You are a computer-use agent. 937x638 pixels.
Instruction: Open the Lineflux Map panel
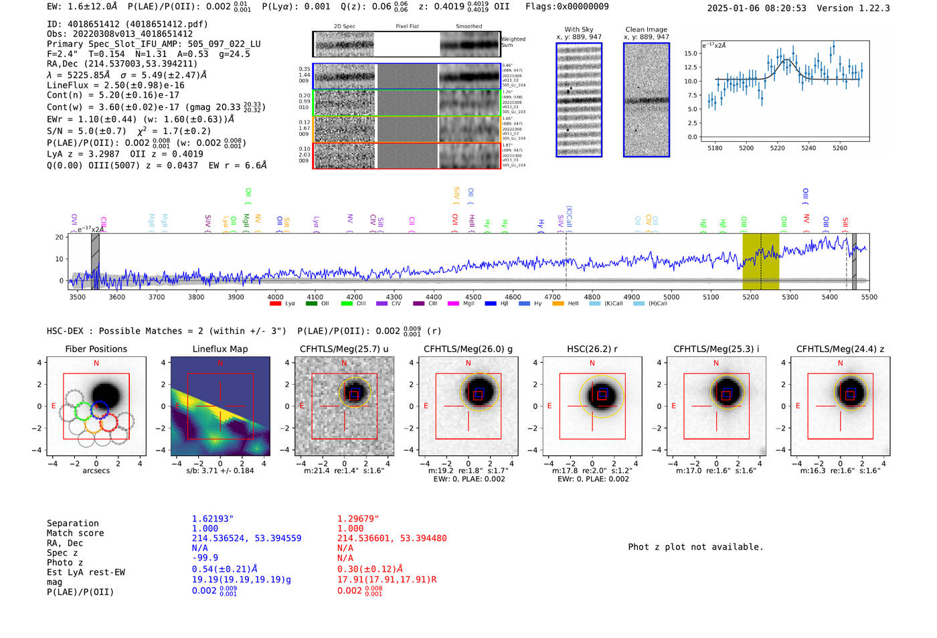tap(220, 406)
